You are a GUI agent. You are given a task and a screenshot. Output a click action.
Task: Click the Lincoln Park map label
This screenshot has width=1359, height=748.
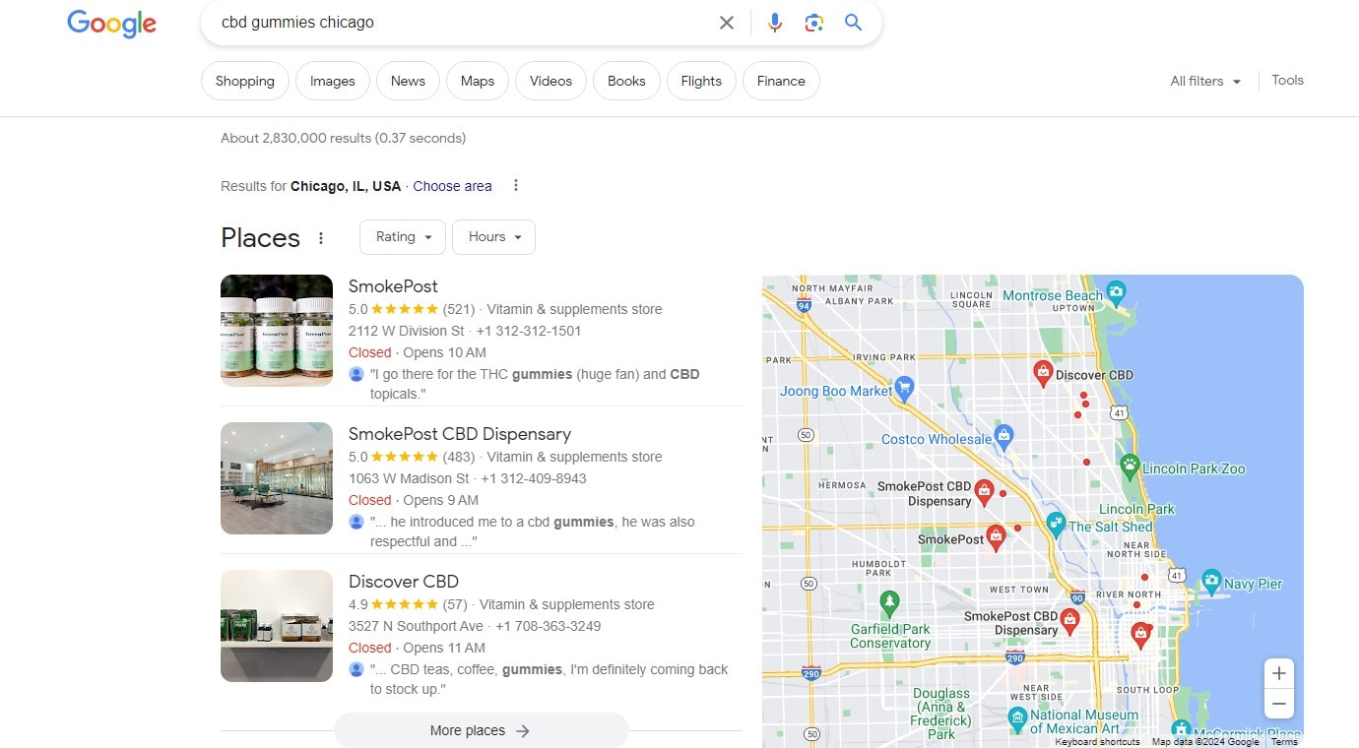[1137, 509]
